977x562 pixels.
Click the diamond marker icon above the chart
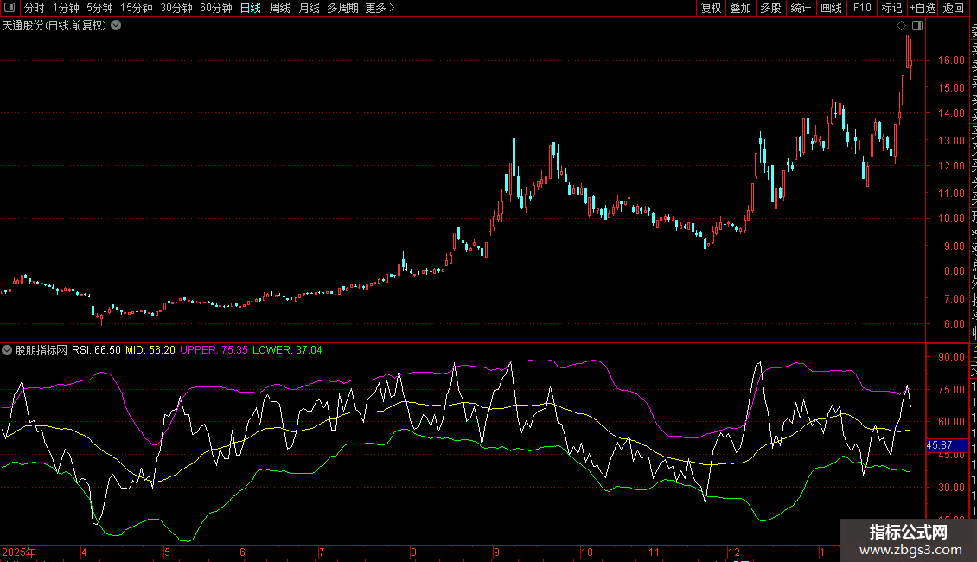(x=902, y=26)
